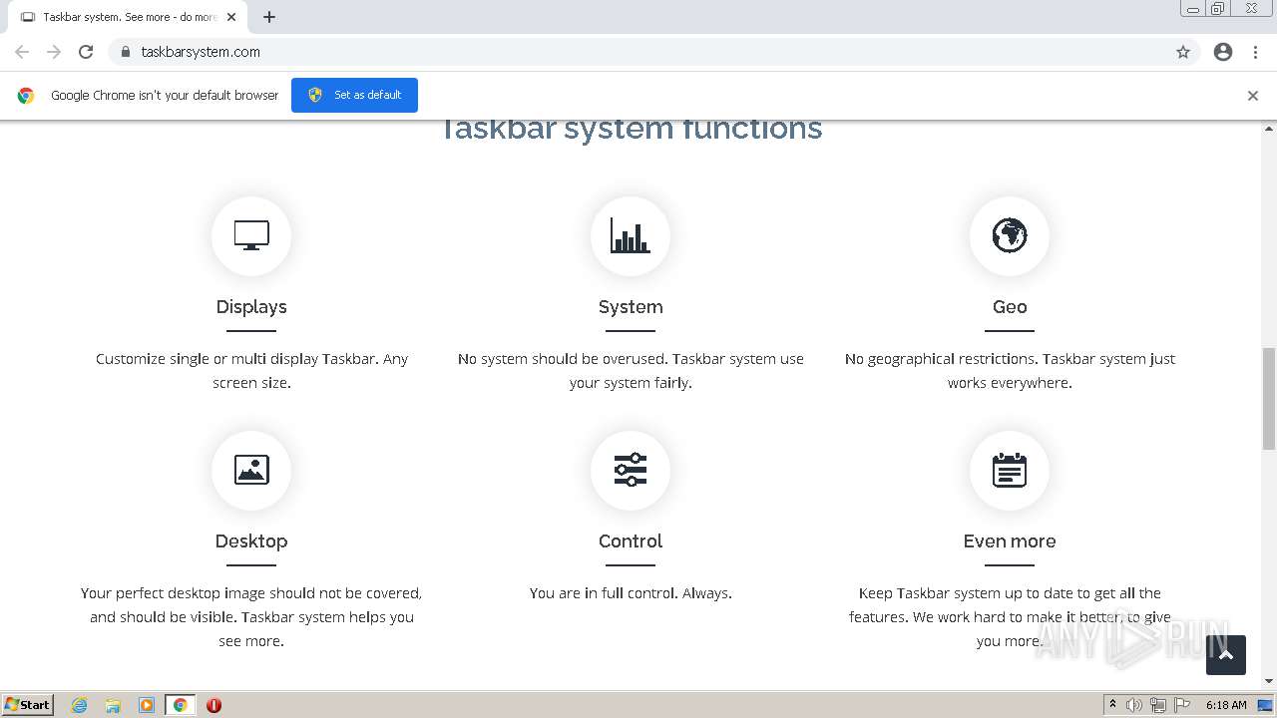The width and height of the screenshot is (1277, 718).
Task: Click the Displays monitor icon
Action: 251,235
